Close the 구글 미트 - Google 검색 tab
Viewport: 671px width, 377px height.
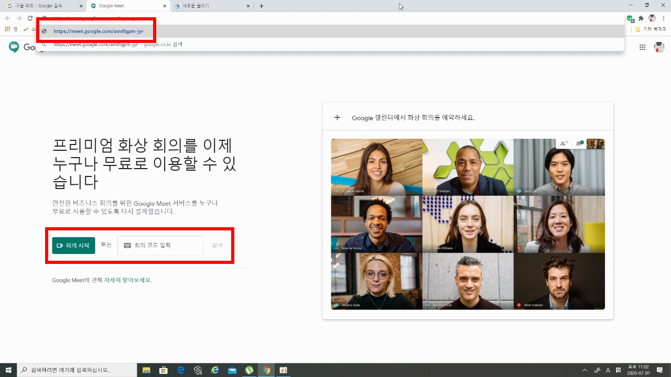[x=80, y=6]
